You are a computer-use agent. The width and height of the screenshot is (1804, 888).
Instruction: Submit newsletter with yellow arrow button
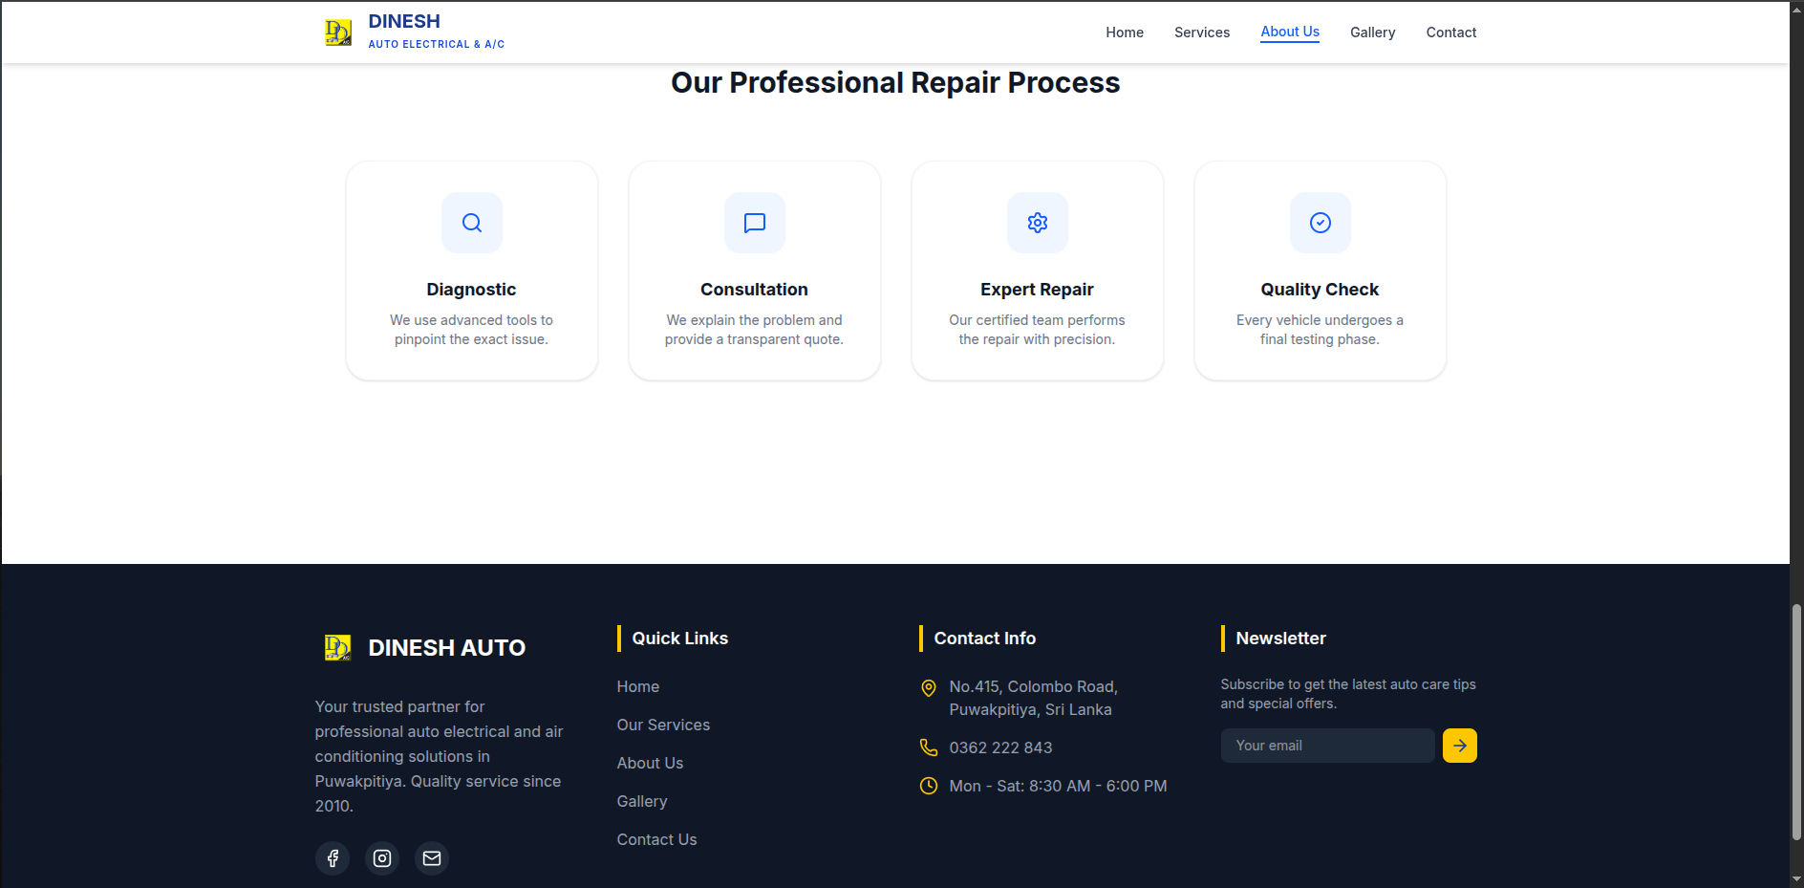[x=1460, y=746]
